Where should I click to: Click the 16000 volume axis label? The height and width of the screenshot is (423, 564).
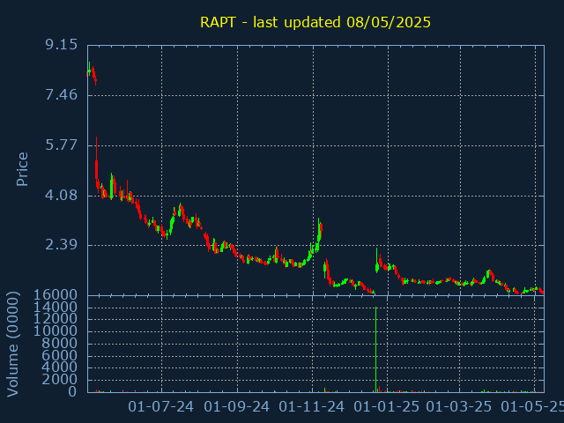tap(56, 295)
